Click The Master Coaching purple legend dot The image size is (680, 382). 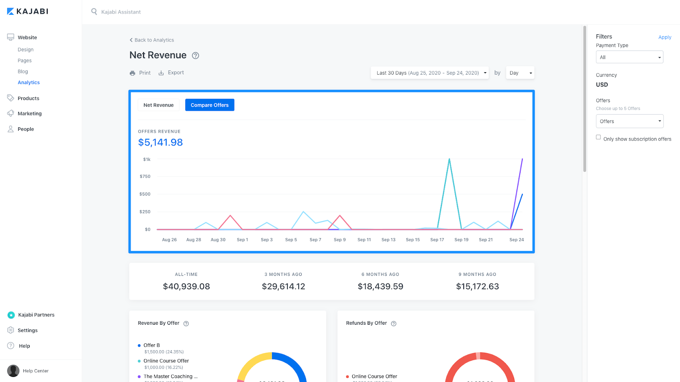[x=139, y=376]
